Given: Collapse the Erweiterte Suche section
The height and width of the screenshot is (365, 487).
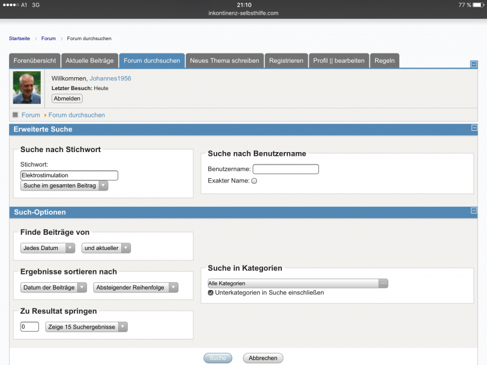Looking at the screenshot, I should point(474,128).
